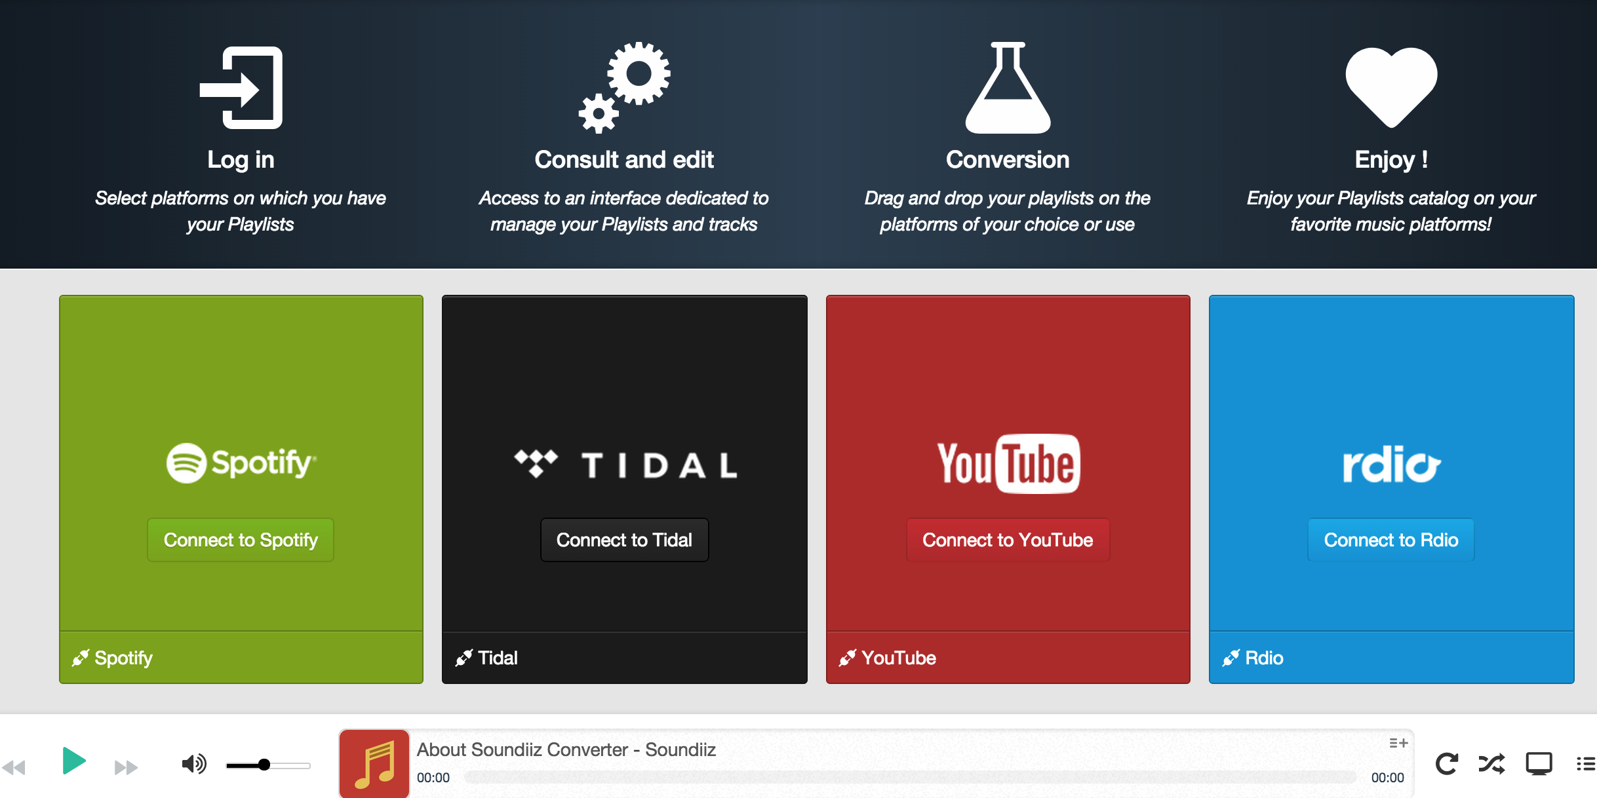Click 'Access to an interface dedicated to' description
The width and height of the screenshot is (1597, 798).
click(624, 199)
